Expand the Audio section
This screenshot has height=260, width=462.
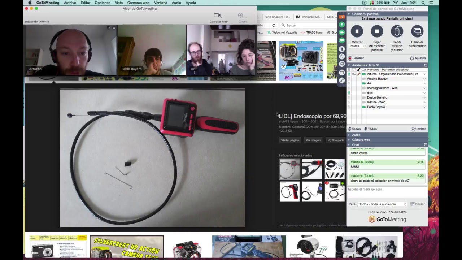[349, 135]
